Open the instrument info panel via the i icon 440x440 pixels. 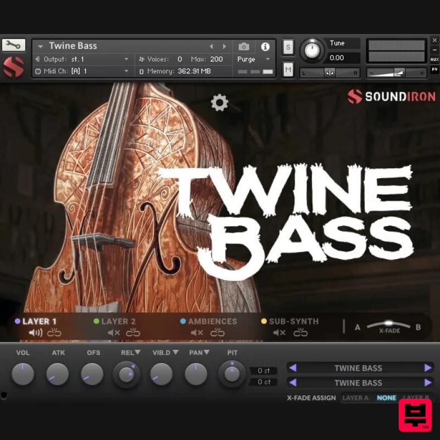(266, 46)
